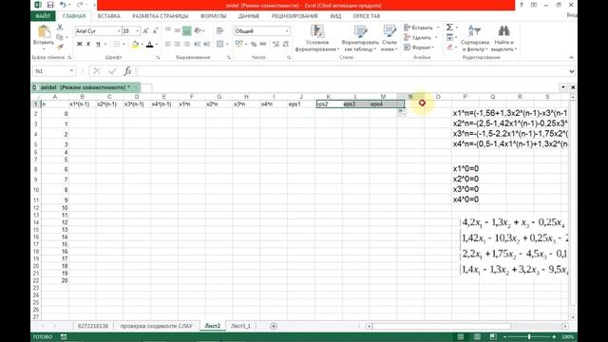This screenshot has height=342, width=608.
Task: Click the yellow Fill Color bucket
Action: (x=135, y=45)
